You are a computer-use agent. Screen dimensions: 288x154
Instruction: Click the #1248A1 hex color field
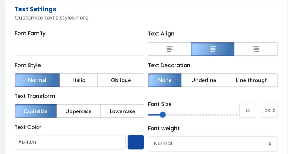click(70, 142)
